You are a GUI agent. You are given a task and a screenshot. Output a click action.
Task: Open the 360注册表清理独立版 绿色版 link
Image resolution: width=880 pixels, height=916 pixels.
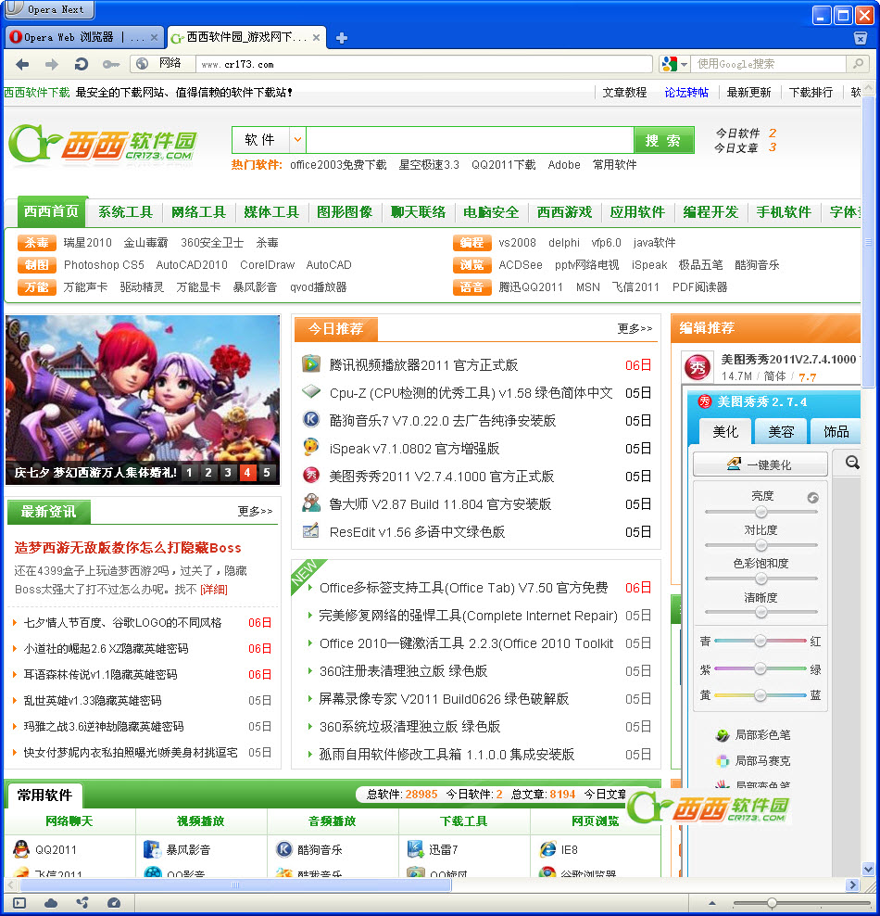(403, 670)
